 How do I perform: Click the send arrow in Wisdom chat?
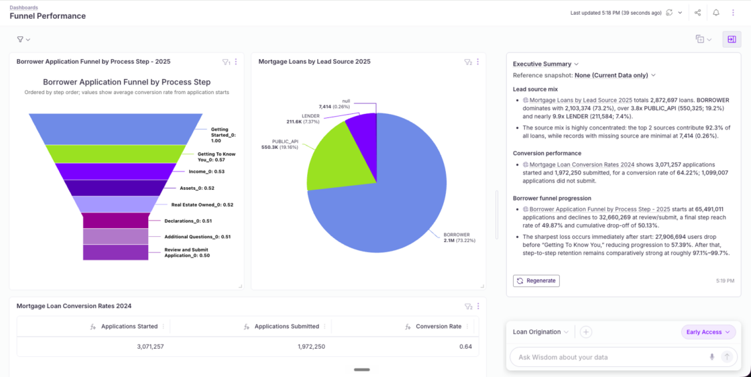coord(727,357)
